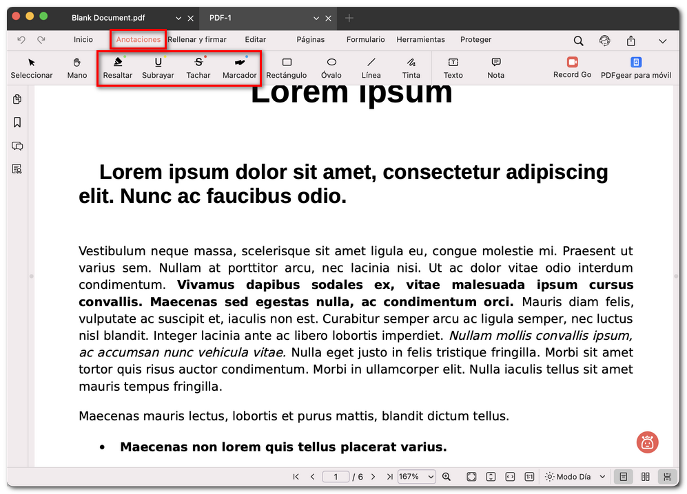Expand the Blank Document.pdf tab chevron

(178, 19)
